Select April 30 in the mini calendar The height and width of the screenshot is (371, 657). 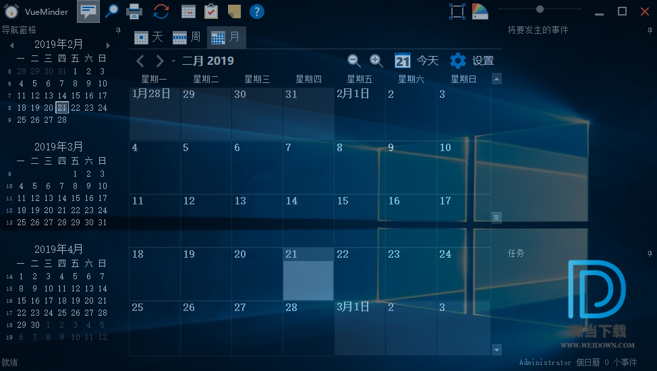pos(35,325)
